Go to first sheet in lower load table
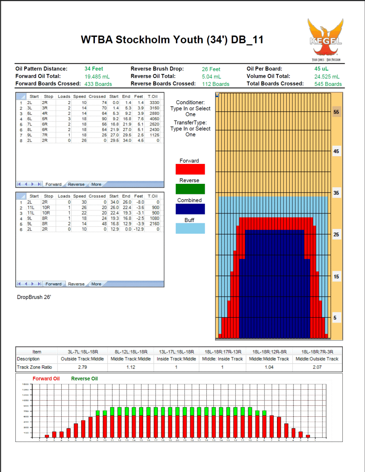Screen dimensions: 365x472 [19, 284]
